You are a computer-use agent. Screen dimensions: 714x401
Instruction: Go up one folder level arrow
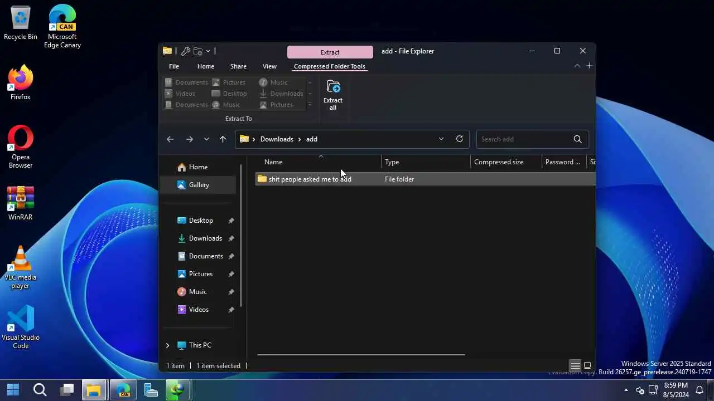pyautogui.click(x=223, y=139)
